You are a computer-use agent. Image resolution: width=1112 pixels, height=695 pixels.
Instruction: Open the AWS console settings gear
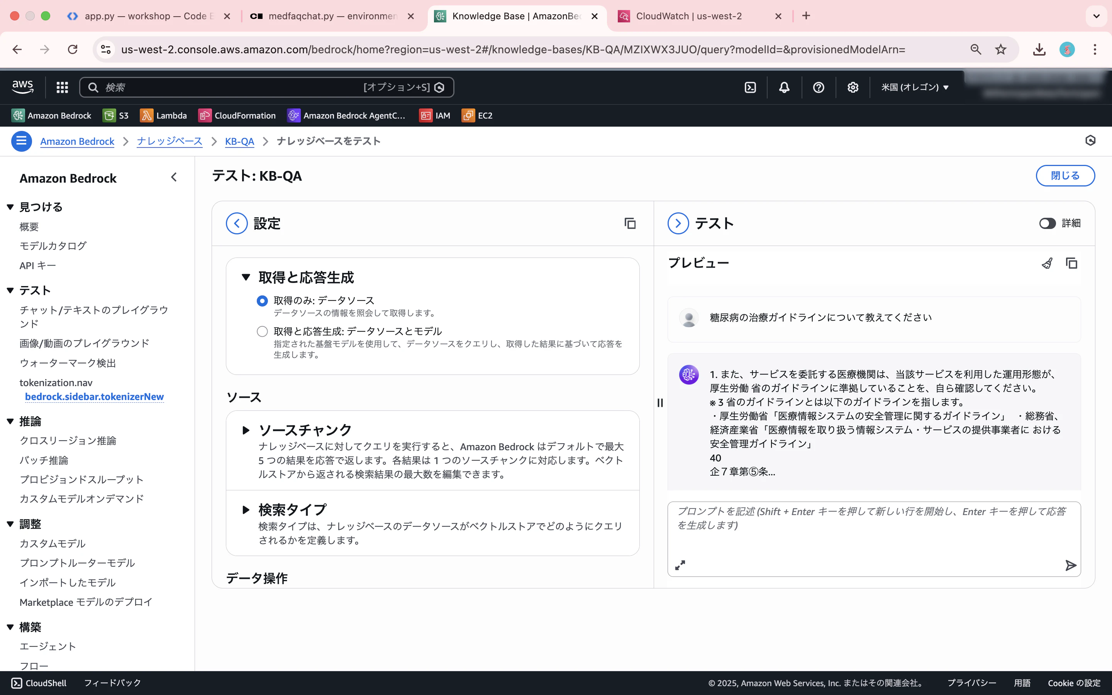853,87
